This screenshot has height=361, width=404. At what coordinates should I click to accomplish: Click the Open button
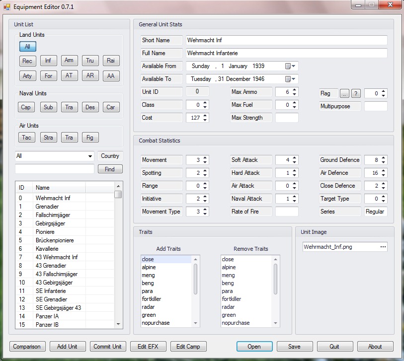[254, 347]
